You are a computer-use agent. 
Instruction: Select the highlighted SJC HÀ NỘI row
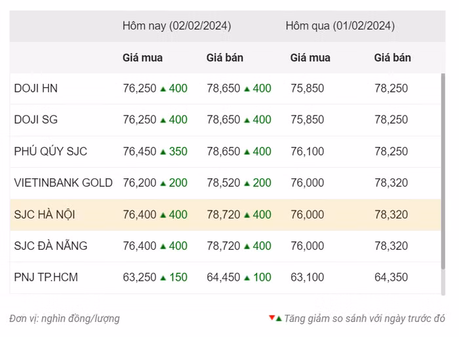(45, 214)
